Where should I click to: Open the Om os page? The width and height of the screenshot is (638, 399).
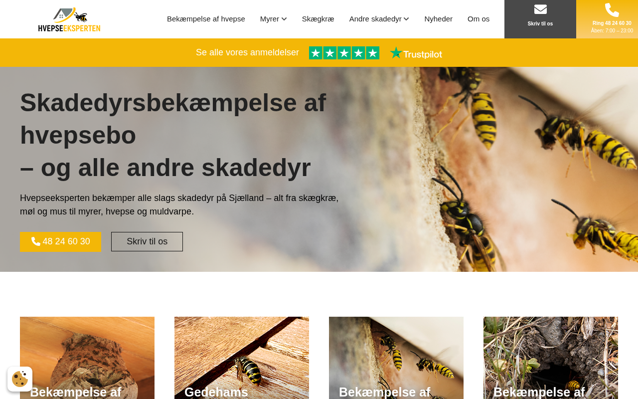[x=478, y=19]
